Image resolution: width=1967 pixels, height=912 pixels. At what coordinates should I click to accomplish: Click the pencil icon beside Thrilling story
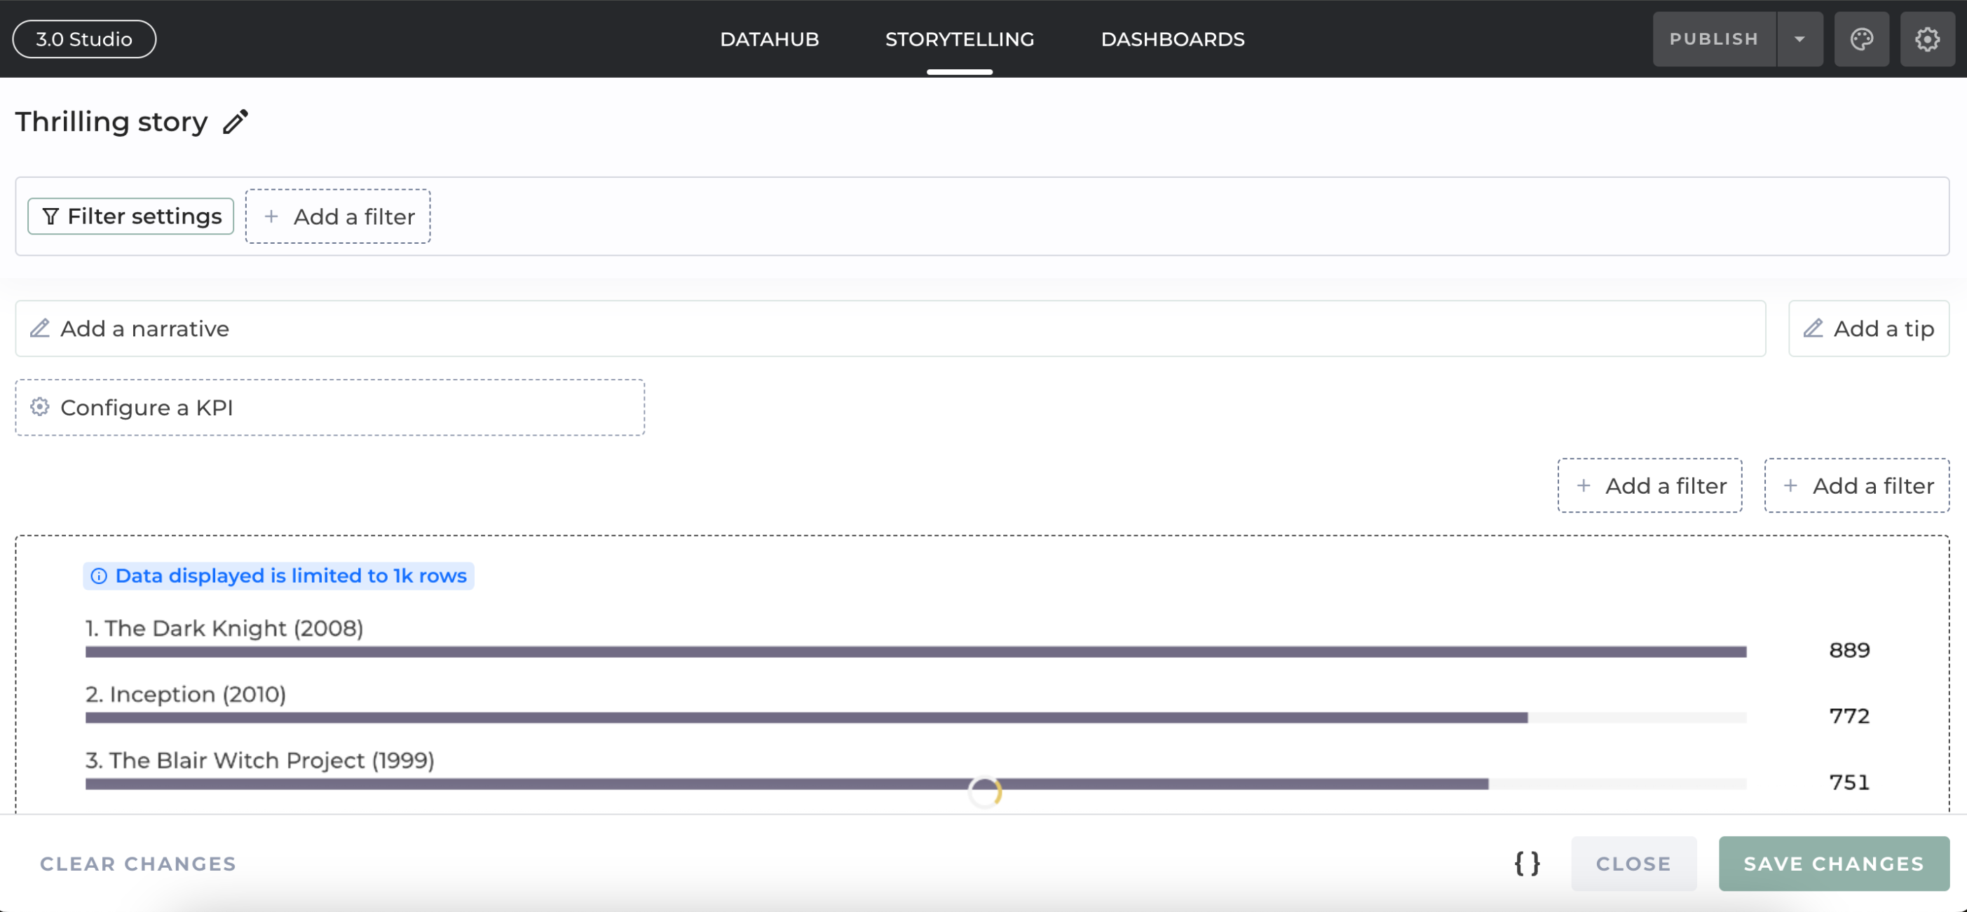(236, 121)
